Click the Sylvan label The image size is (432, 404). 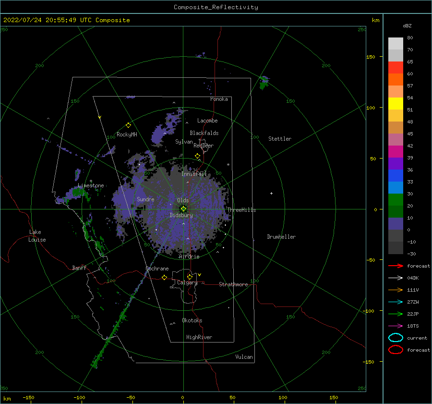click(x=184, y=142)
